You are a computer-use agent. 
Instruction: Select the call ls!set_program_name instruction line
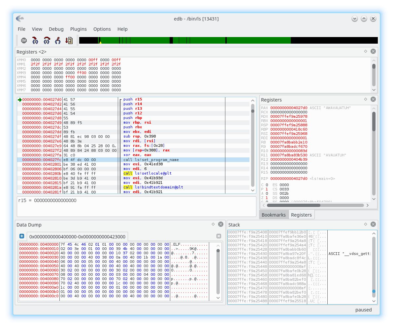click(148, 160)
